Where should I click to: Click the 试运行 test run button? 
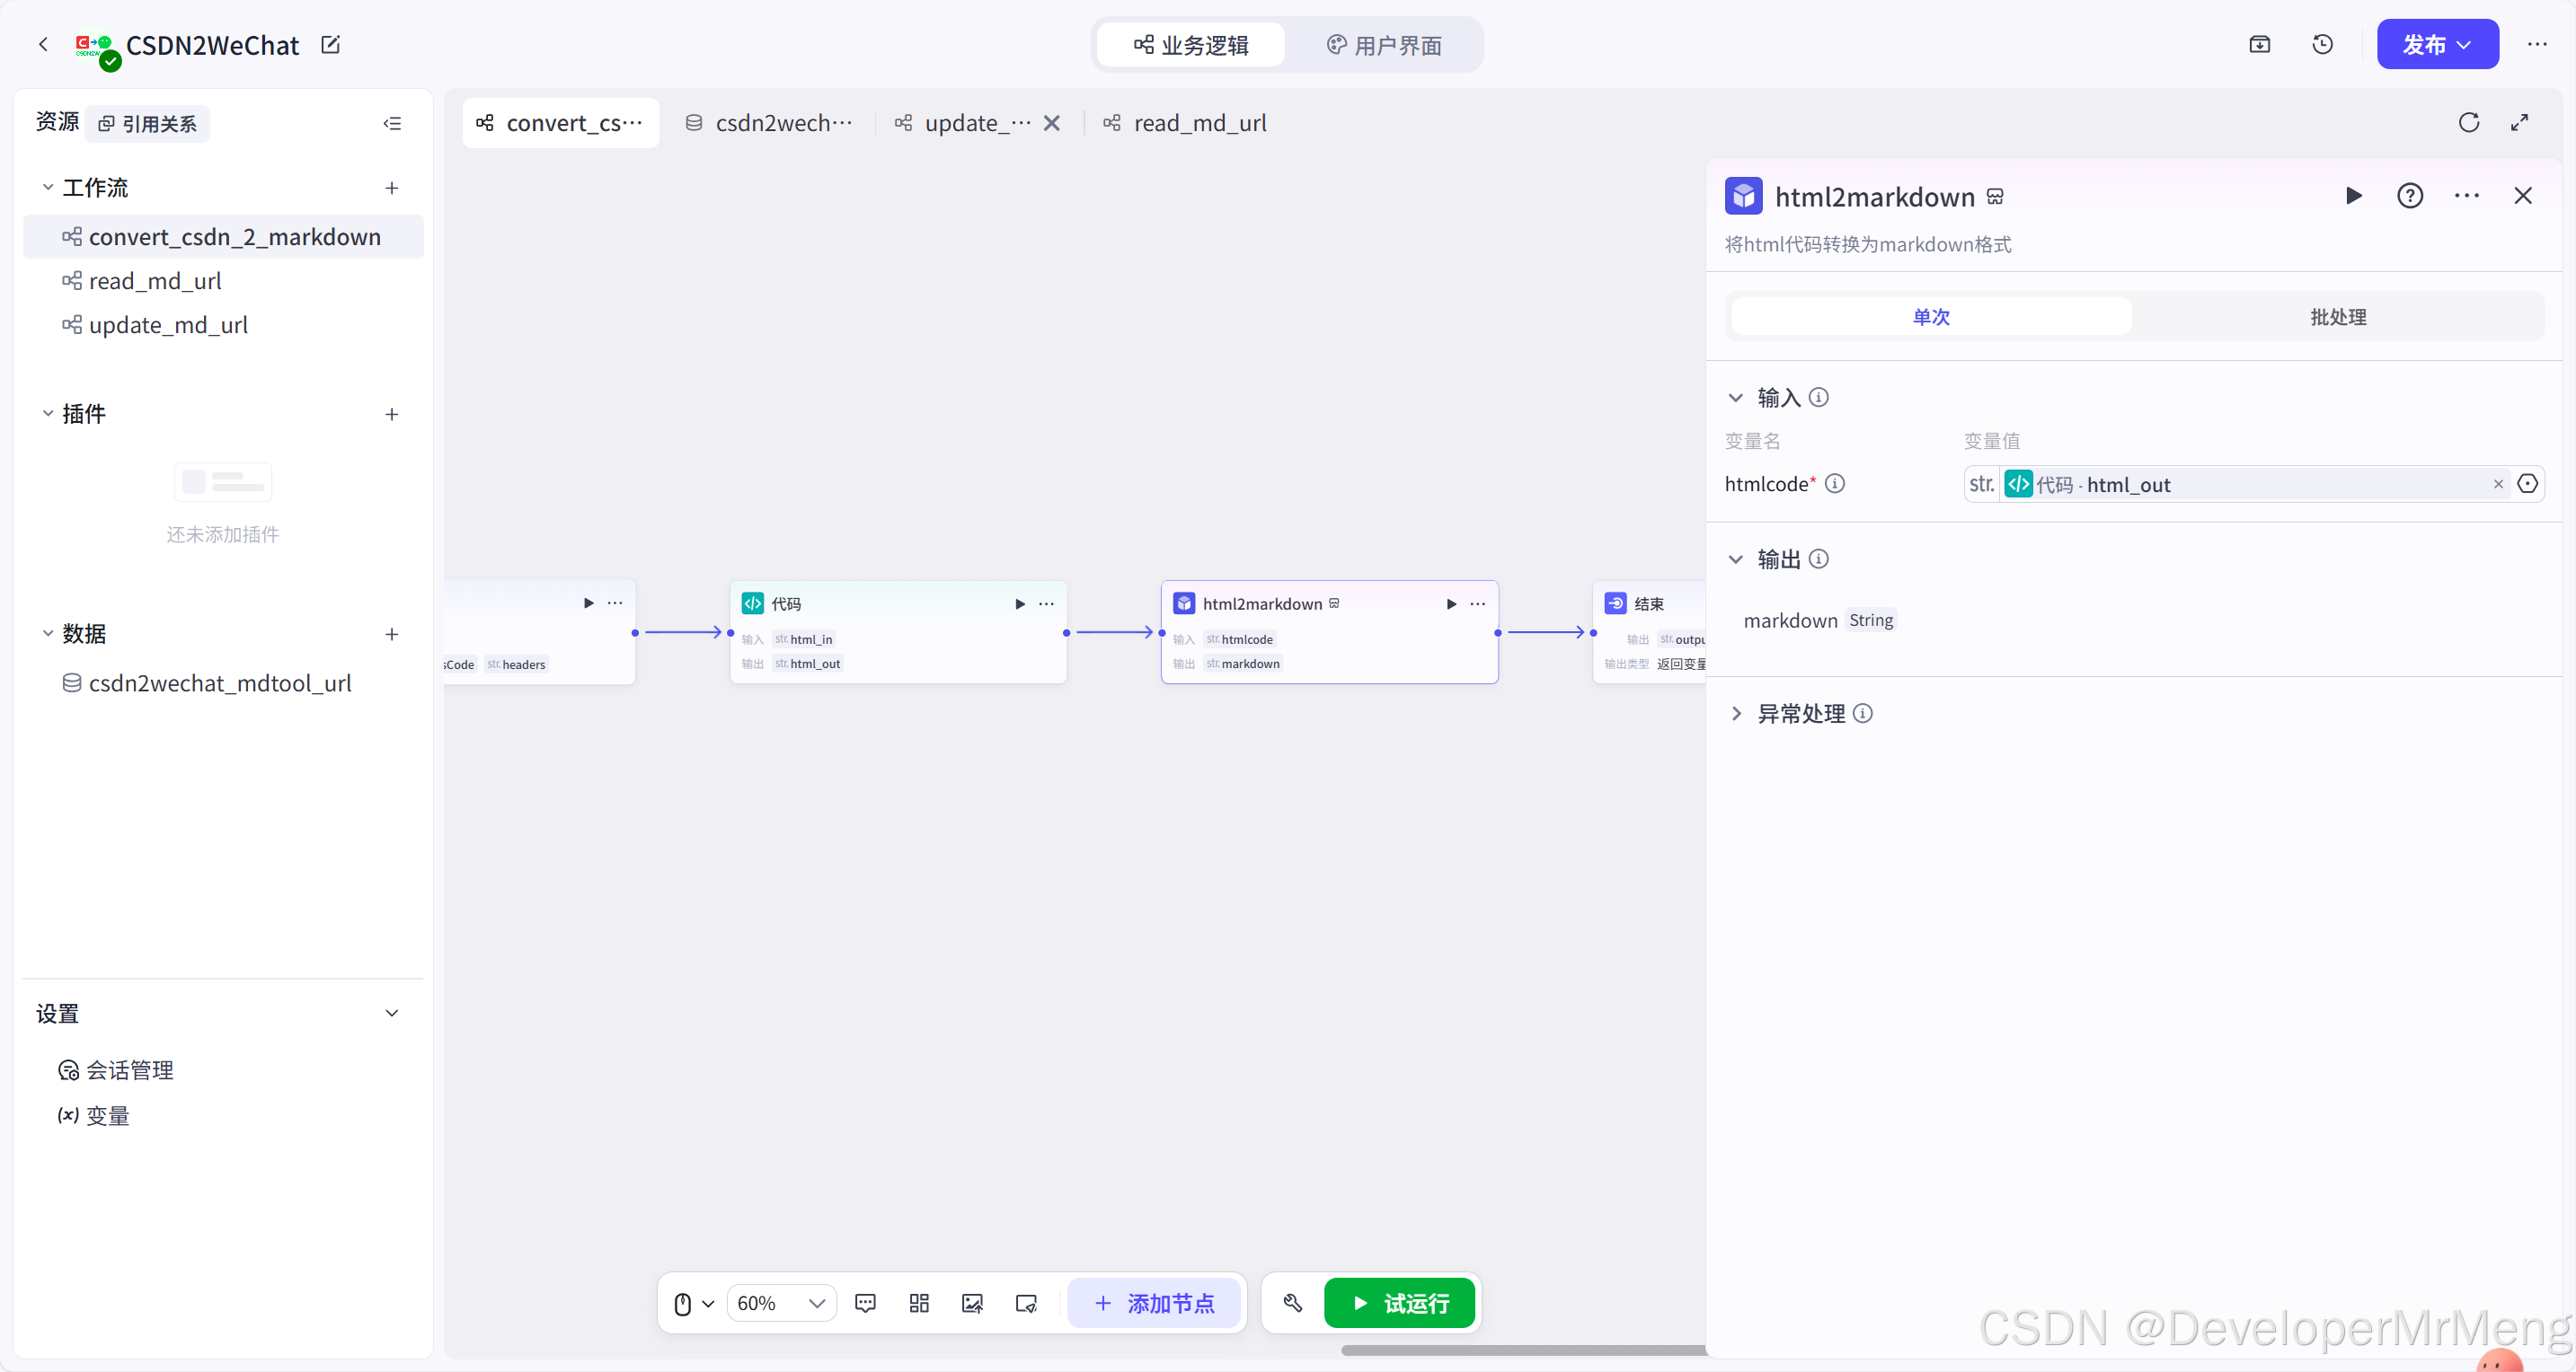click(x=1399, y=1303)
